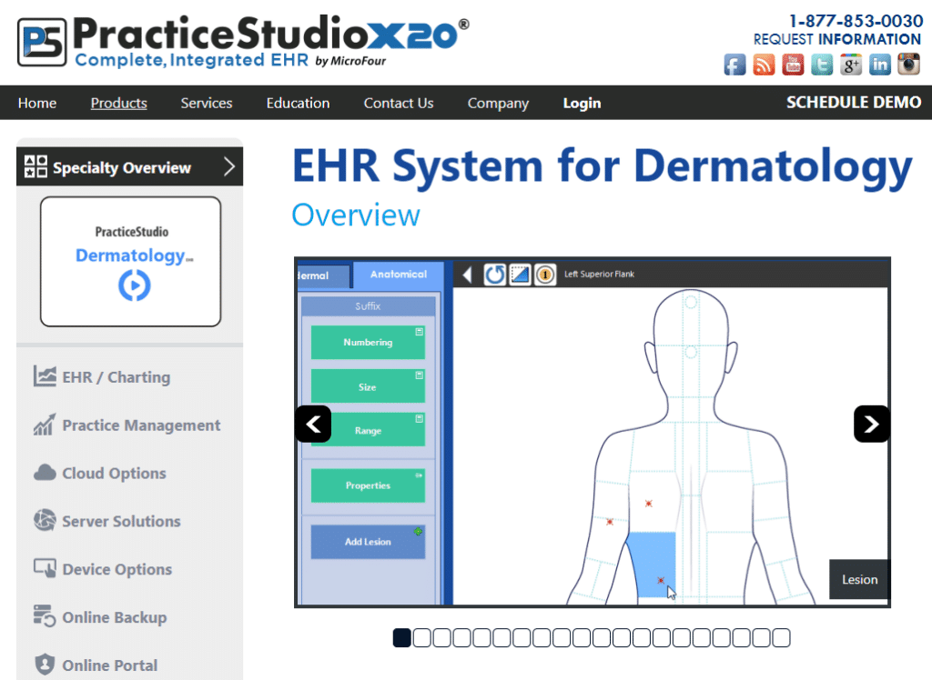932x680 pixels.
Task: Click the back triangle in the body viewer
Action: pos(467,275)
